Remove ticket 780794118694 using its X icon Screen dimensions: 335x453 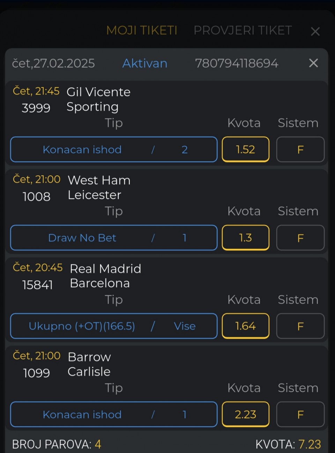point(313,63)
